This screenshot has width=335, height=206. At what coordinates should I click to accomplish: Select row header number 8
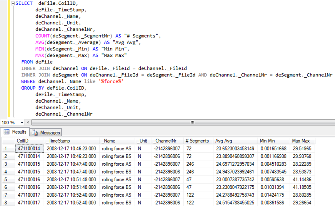(x=8, y=203)
